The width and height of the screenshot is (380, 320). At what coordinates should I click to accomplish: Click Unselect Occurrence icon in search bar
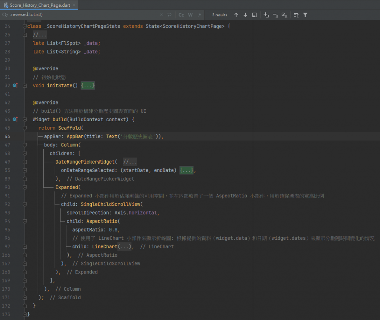[275, 15]
